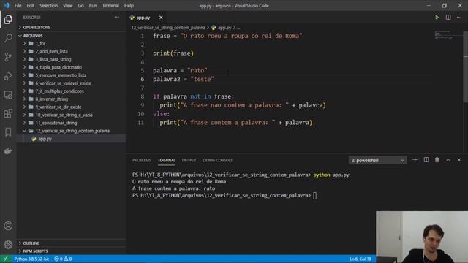Create a new terminal with plus icon
This screenshot has height=263, width=468.
pos(415,160)
